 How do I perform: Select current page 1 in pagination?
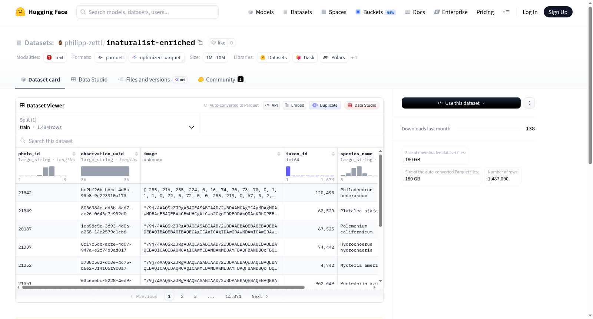pos(169,296)
